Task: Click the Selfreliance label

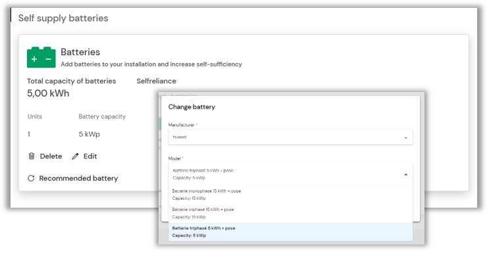Action: point(156,81)
